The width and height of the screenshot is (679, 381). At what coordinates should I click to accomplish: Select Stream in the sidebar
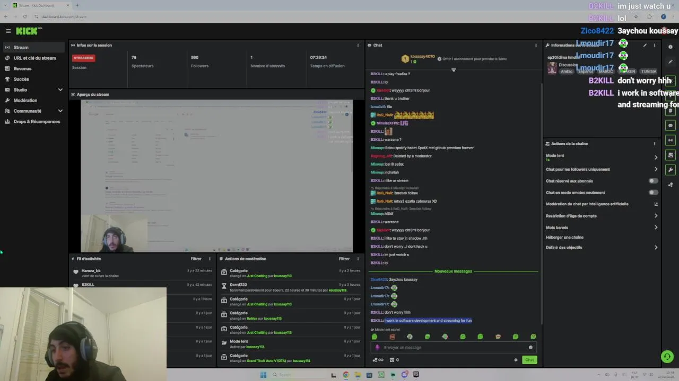tap(34, 48)
